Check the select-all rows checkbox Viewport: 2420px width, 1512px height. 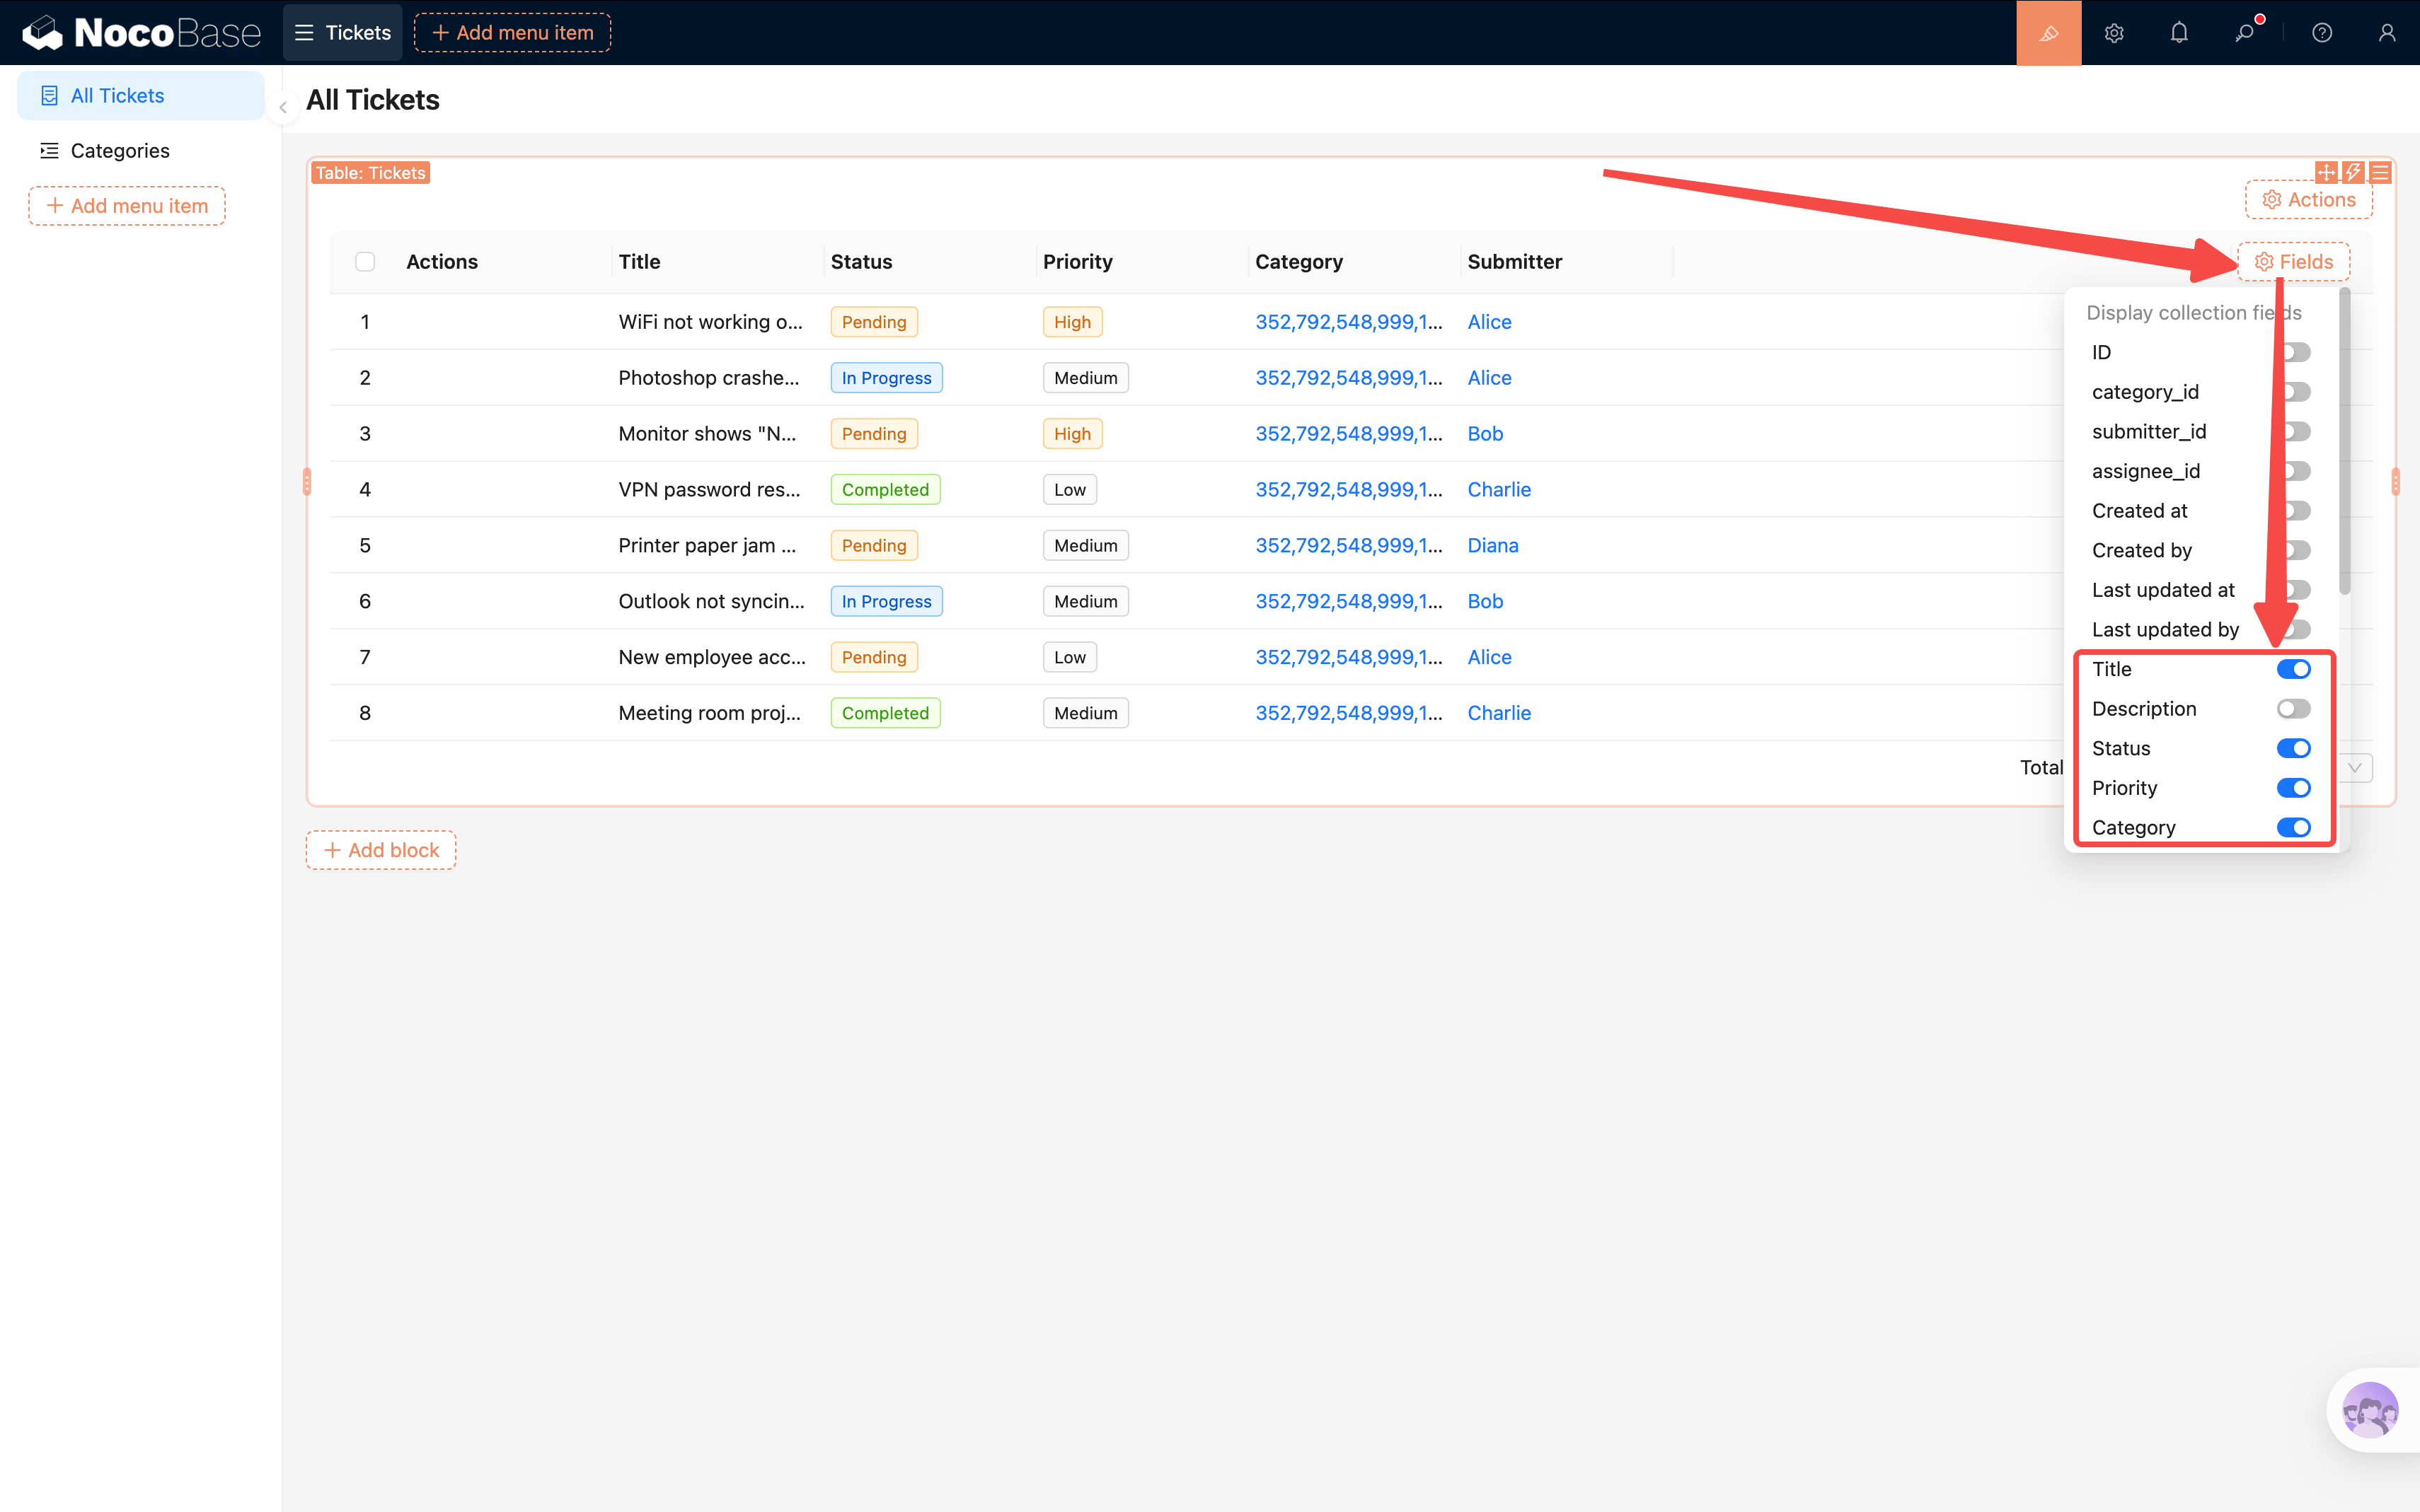[x=365, y=262]
